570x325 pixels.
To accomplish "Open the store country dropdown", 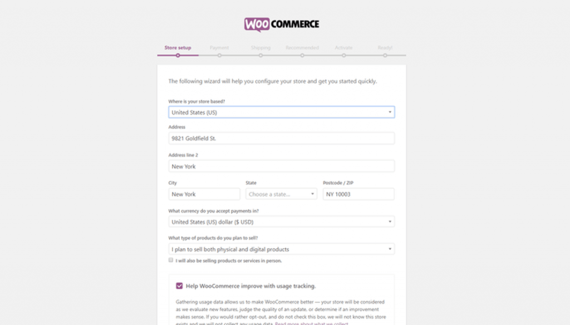I will 282,112.
